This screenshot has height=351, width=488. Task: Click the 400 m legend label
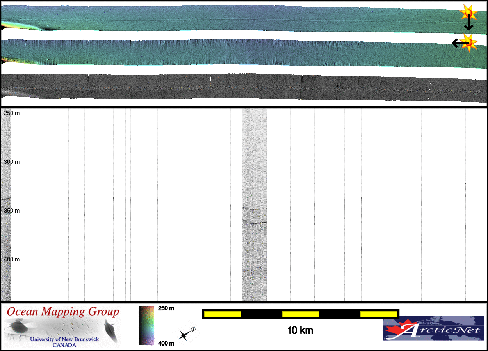click(x=166, y=343)
